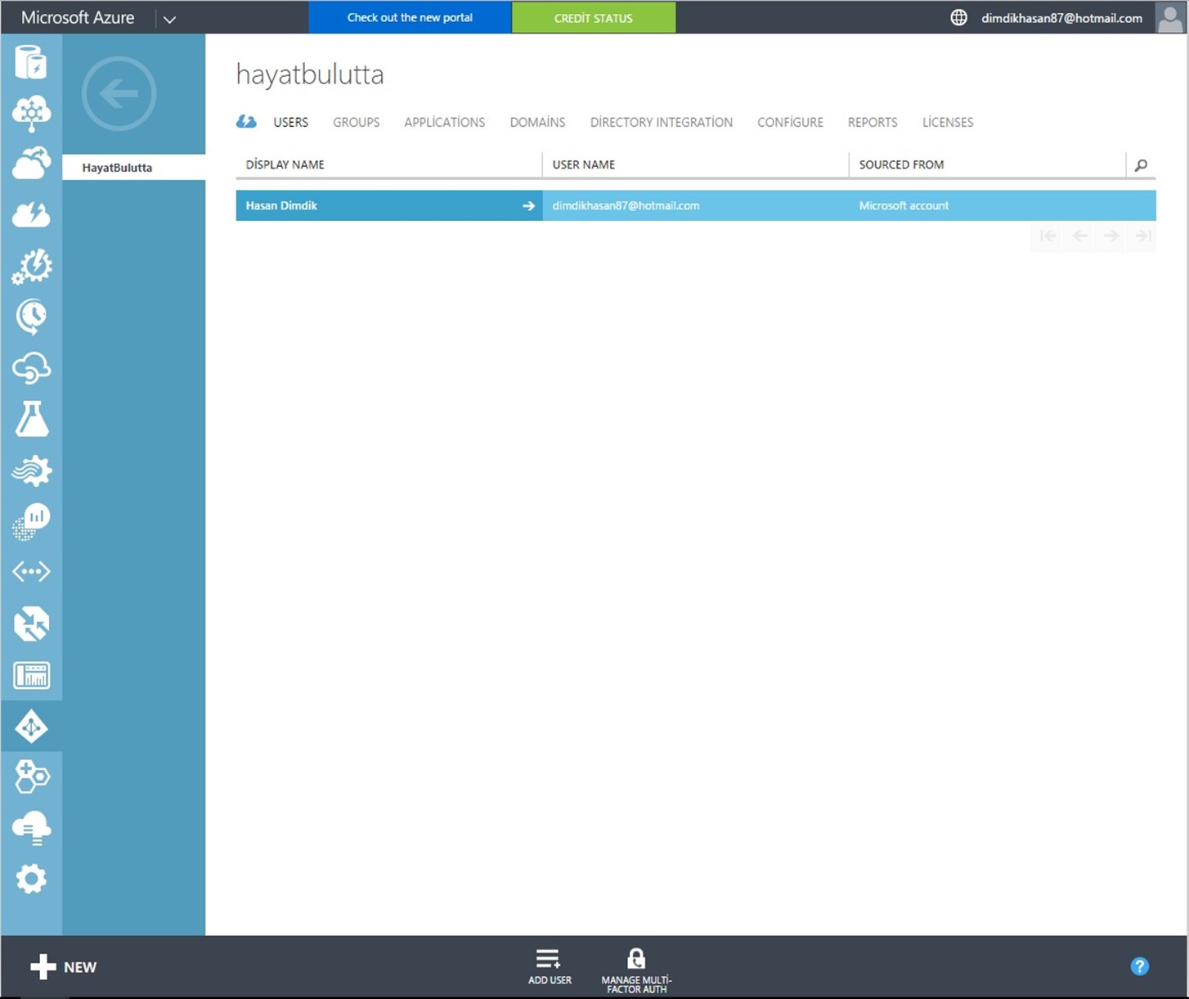This screenshot has width=1189, height=999.
Task: Click the globe language icon
Action: coord(958,17)
